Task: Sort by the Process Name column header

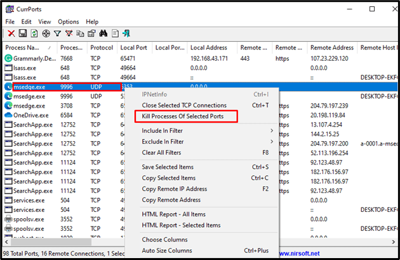Action: click(30, 47)
